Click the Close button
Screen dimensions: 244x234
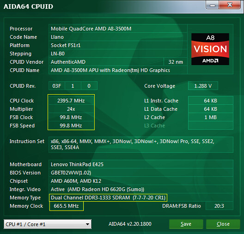click(223, 224)
